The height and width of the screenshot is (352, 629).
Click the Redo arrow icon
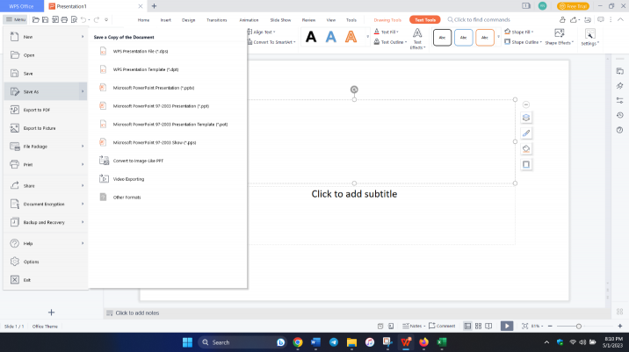[97, 19]
